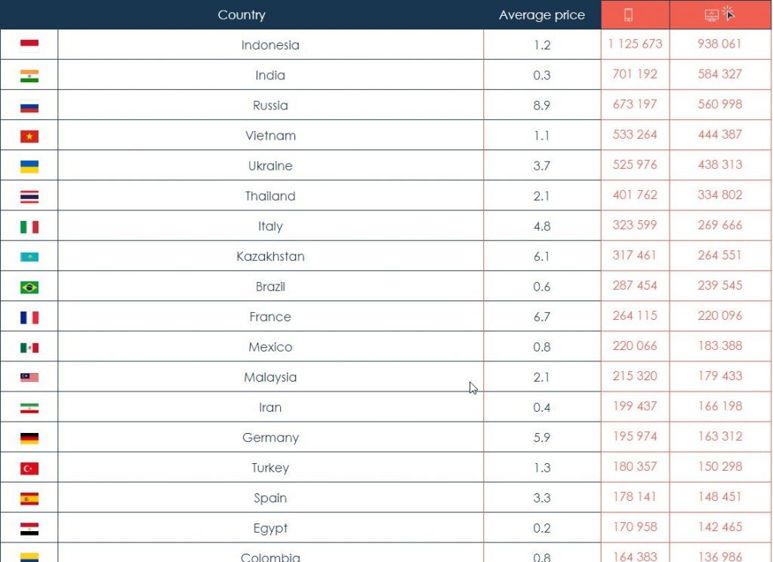Select the Russia flag icon

point(29,106)
